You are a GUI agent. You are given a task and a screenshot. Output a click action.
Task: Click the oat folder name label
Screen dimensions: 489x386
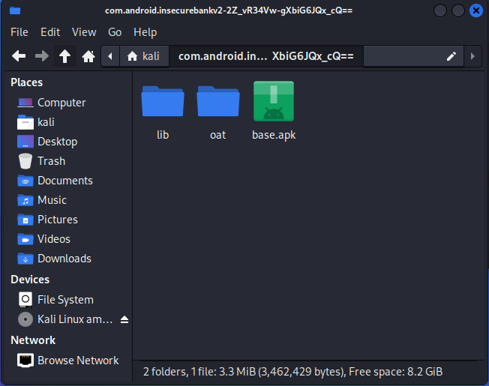(217, 135)
